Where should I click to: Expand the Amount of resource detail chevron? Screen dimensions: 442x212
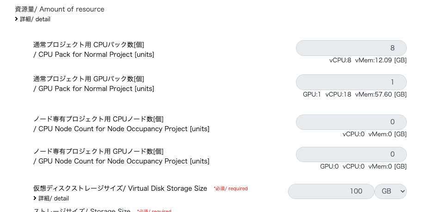tap(17, 19)
